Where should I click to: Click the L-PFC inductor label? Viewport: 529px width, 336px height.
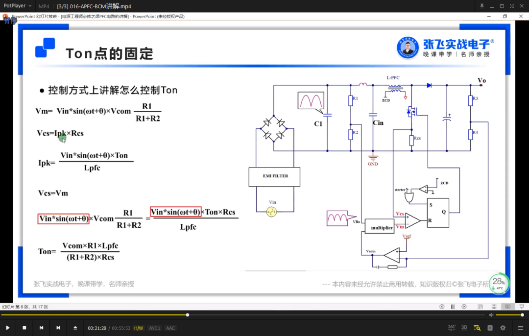(393, 77)
